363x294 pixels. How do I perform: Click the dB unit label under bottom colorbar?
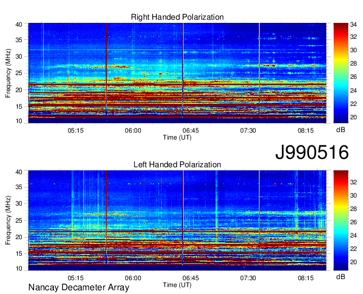point(341,277)
